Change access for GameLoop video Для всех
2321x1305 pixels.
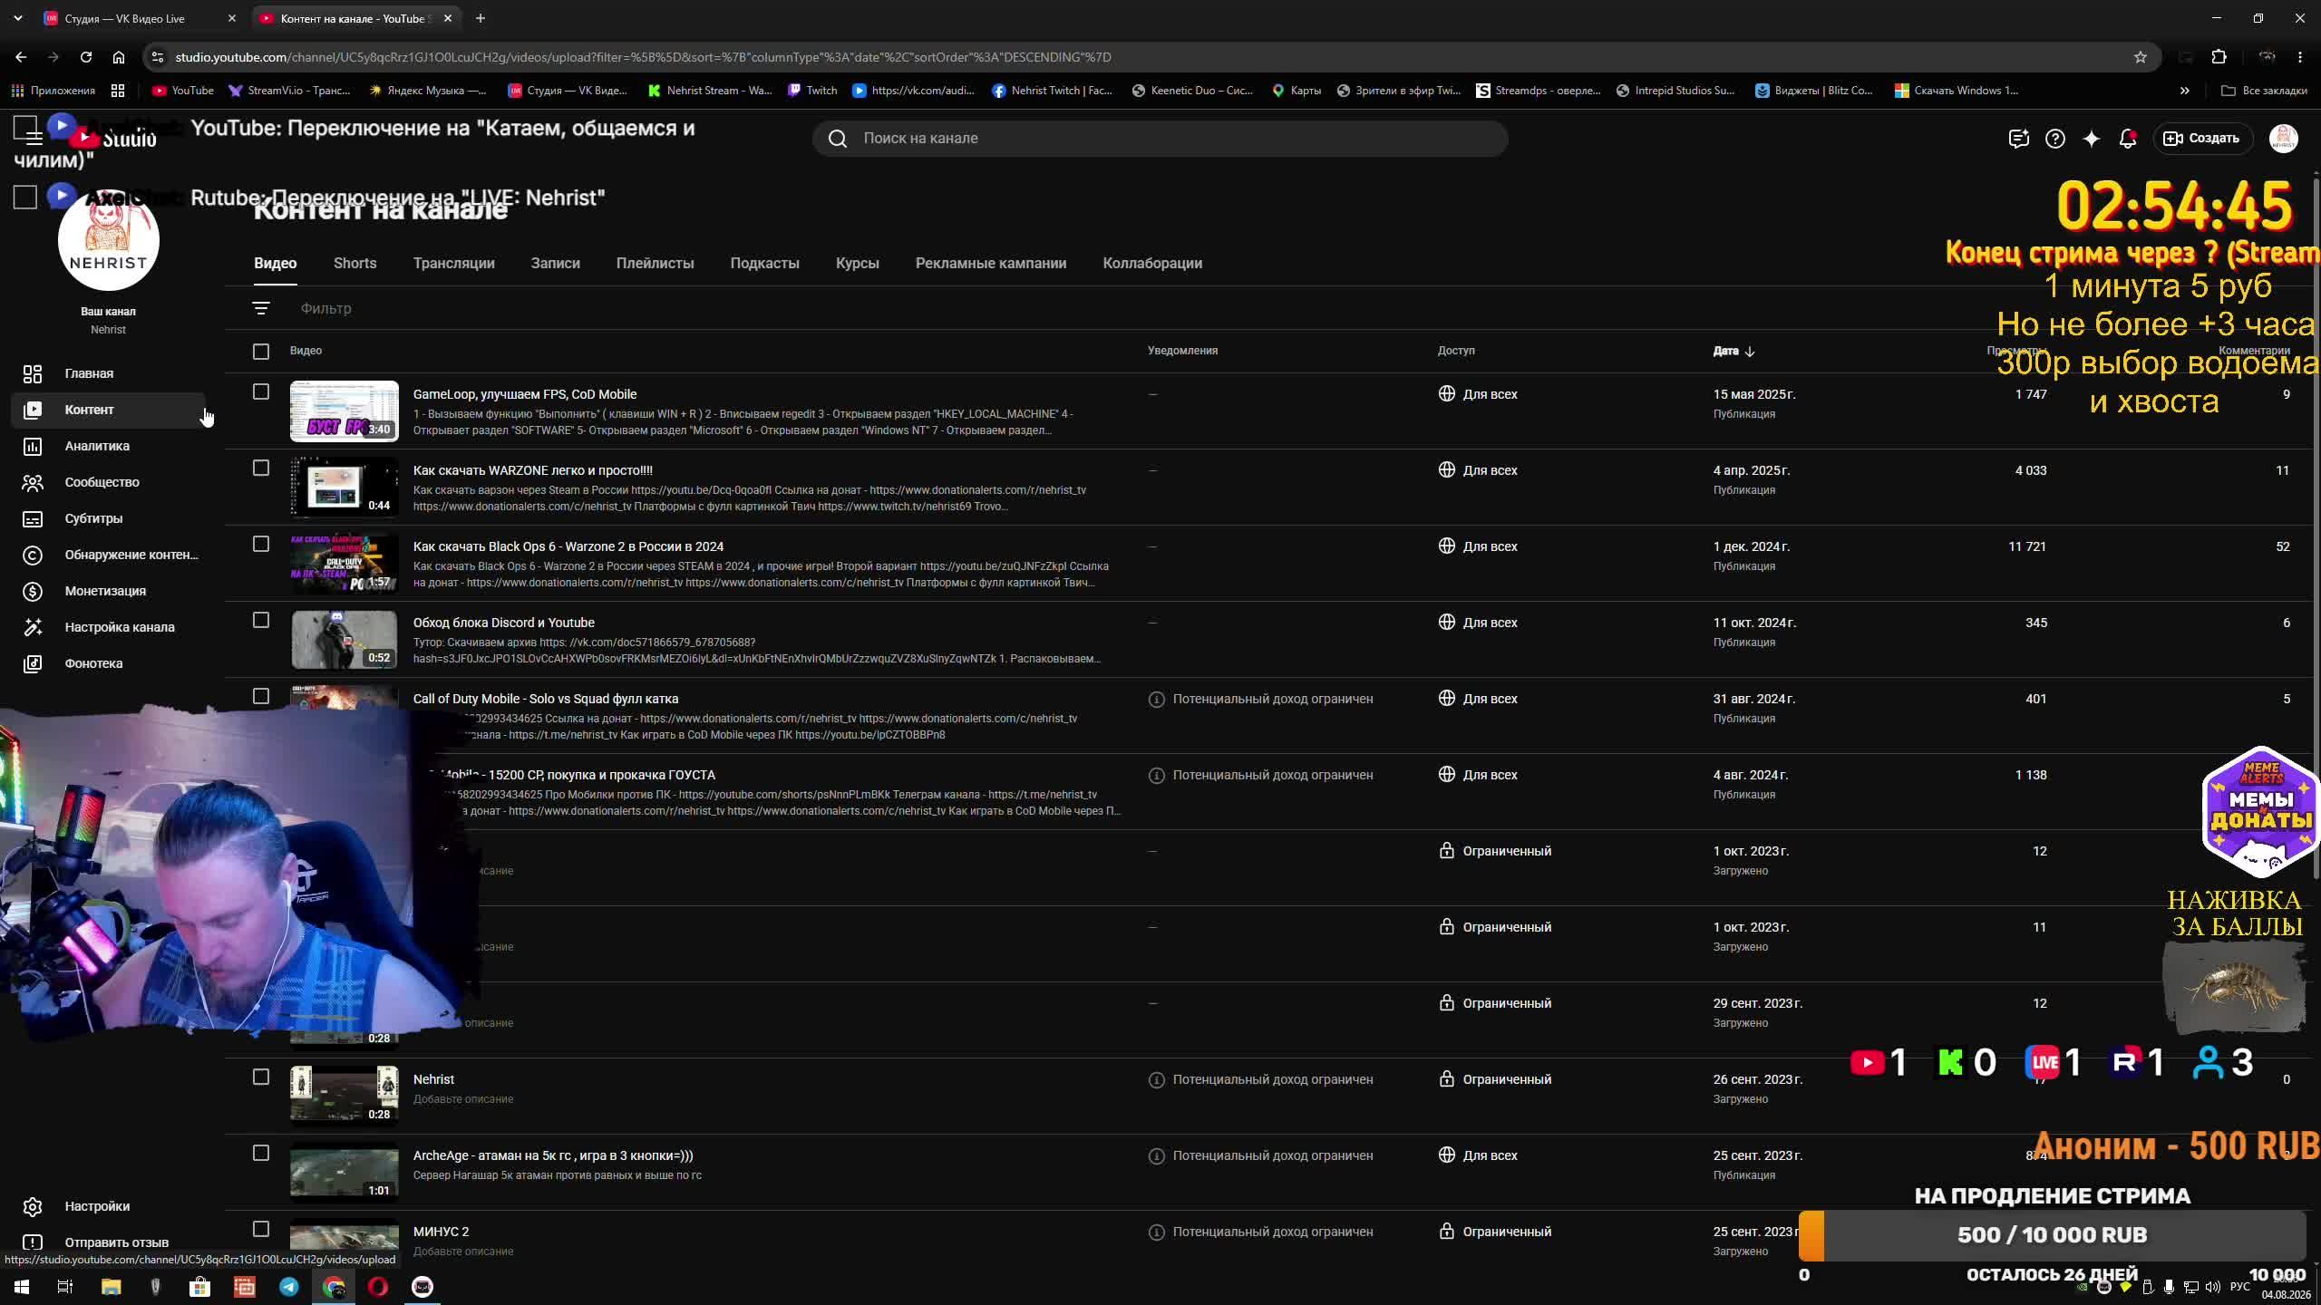[1478, 394]
